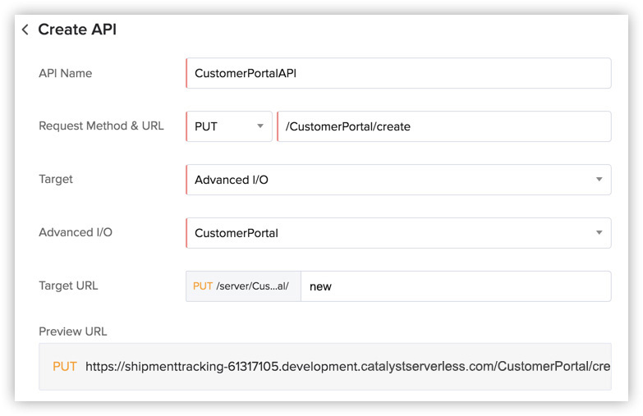
Task: Click the Target URL field containing 'new'
Action: coord(456,286)
